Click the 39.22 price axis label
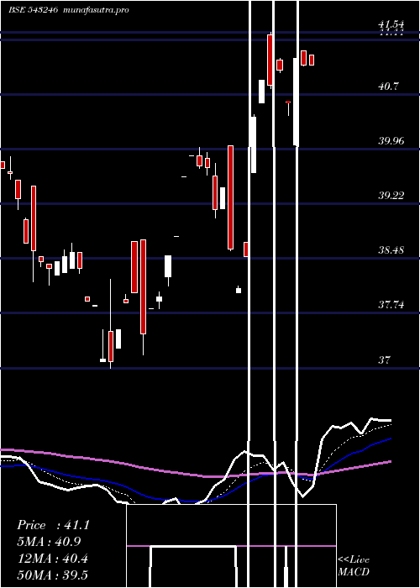 391,196
